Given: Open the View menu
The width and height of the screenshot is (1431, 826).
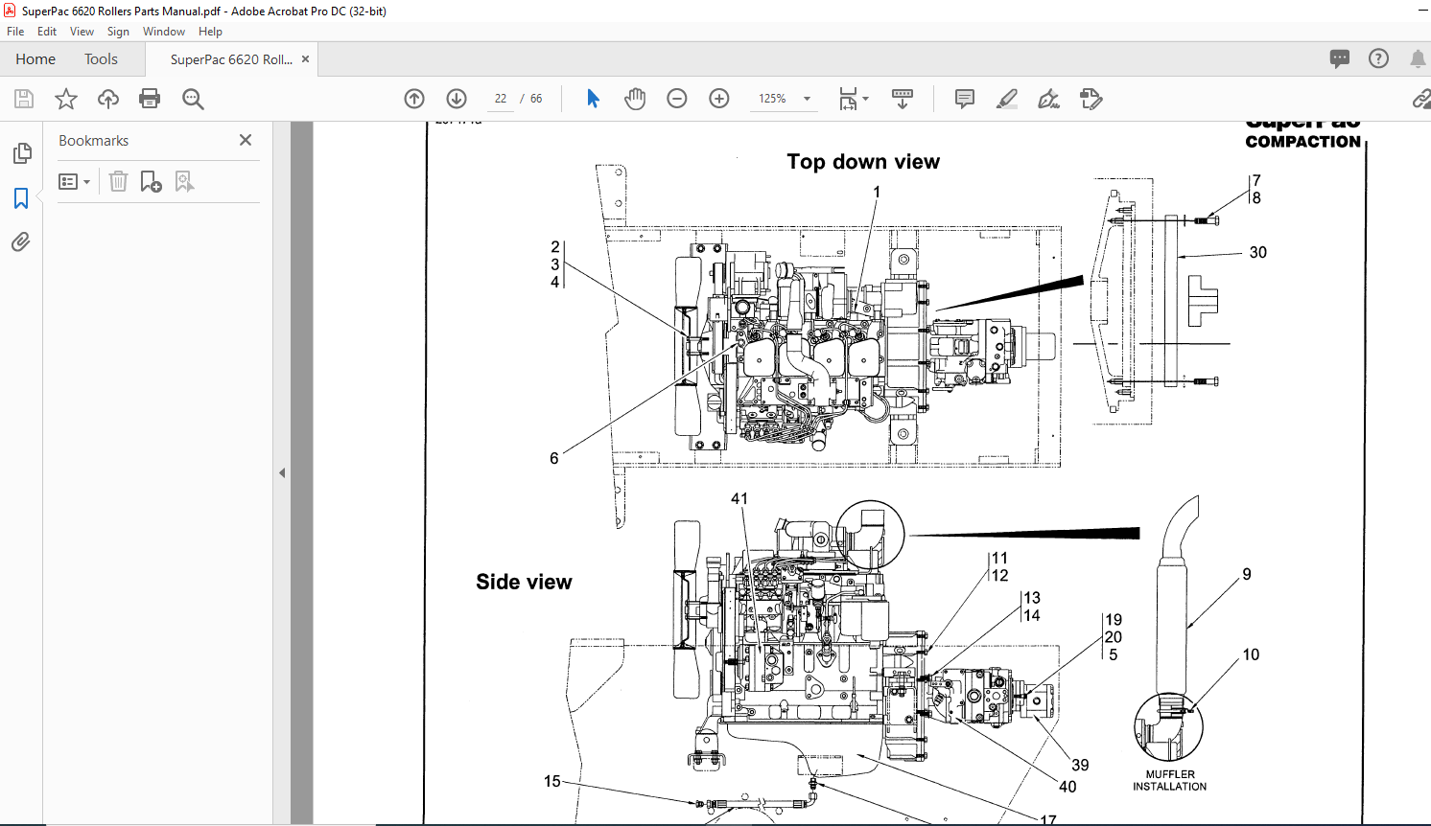Looking at the screenshot, I should (82, 32).
